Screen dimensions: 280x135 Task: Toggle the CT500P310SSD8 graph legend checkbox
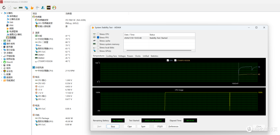(175, 60)
